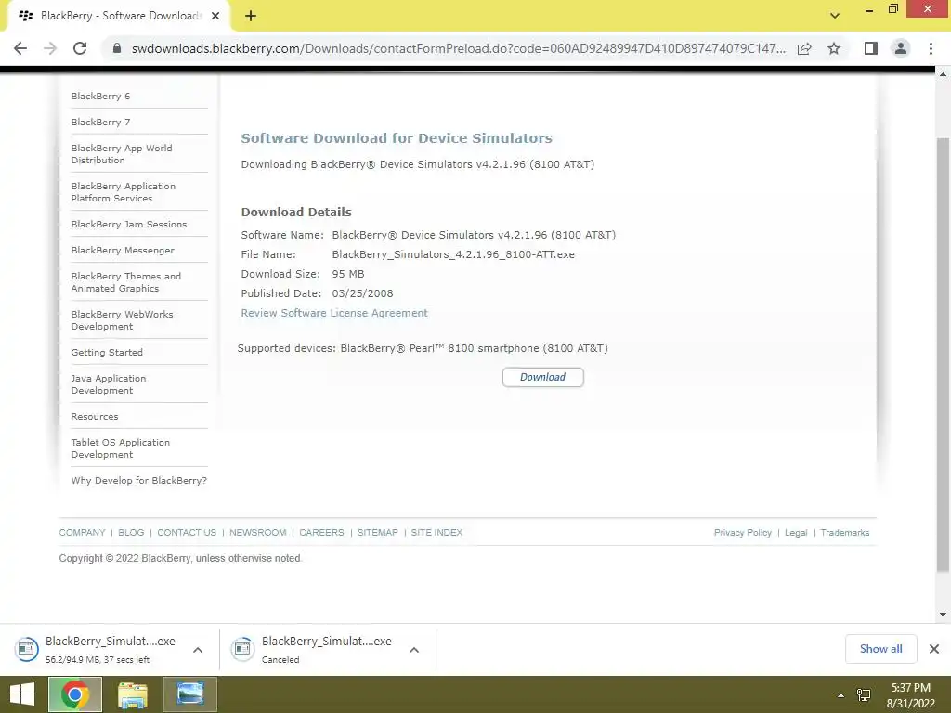The height and width of the screenshot is (713, 951).
Task: Click the address bar URL
Action: click(459, 48)
